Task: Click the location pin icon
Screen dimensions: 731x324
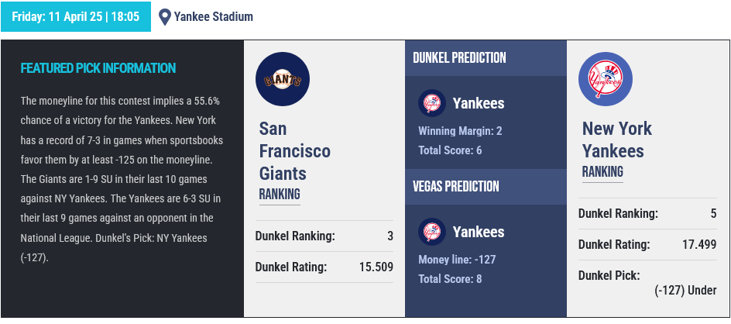Action: [165, 17]
